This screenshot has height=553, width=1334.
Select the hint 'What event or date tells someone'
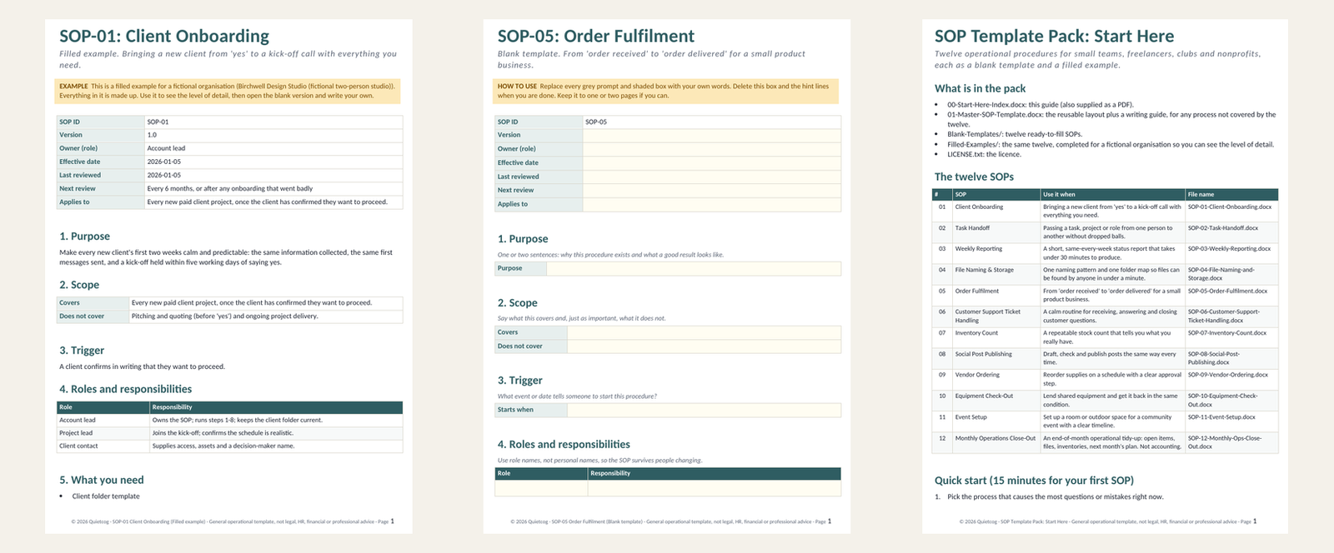pyautogui.click(x=577, y=396)
